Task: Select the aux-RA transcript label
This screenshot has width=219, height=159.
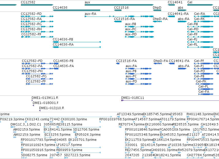Action: tap(90, 14)
